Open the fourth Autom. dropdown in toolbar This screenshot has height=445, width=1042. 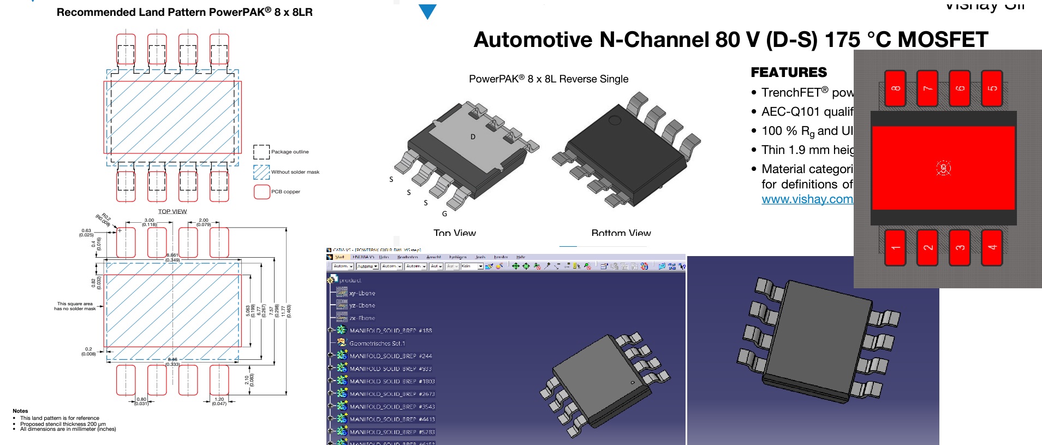click(x=415, y=266)
